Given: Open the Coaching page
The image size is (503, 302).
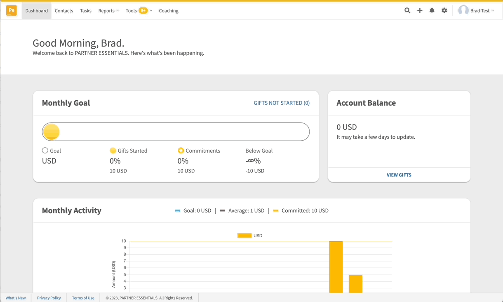Looking at the screenshot, I should pyautogui.click(x=169, y=11).
